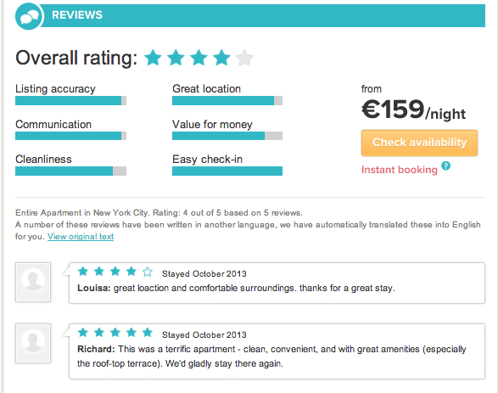The width and height of the screenshot is (498, 393).
Task: Click the empty fifth star in Louisa's review
Action: click(148, 272)
